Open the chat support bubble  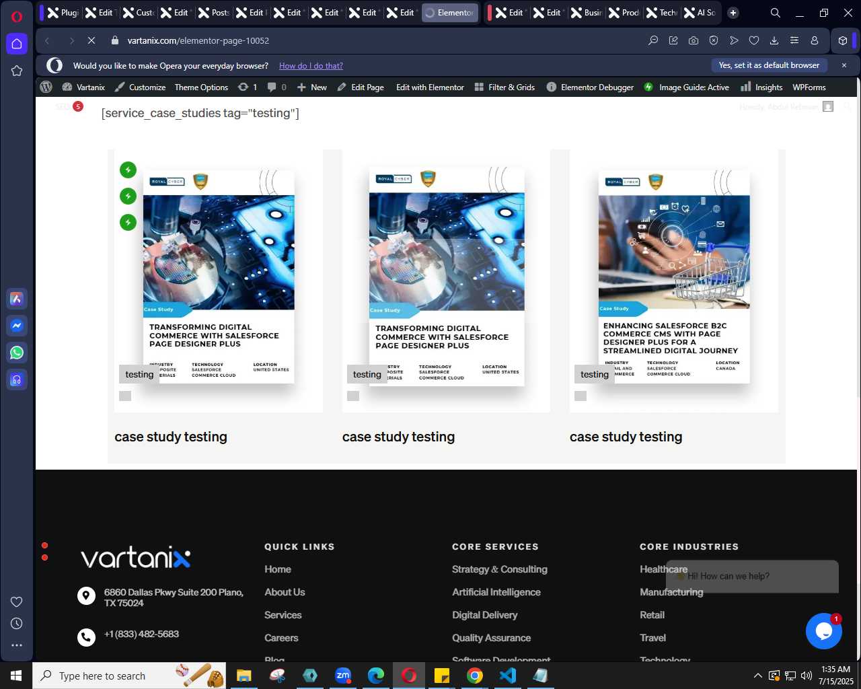824,631
